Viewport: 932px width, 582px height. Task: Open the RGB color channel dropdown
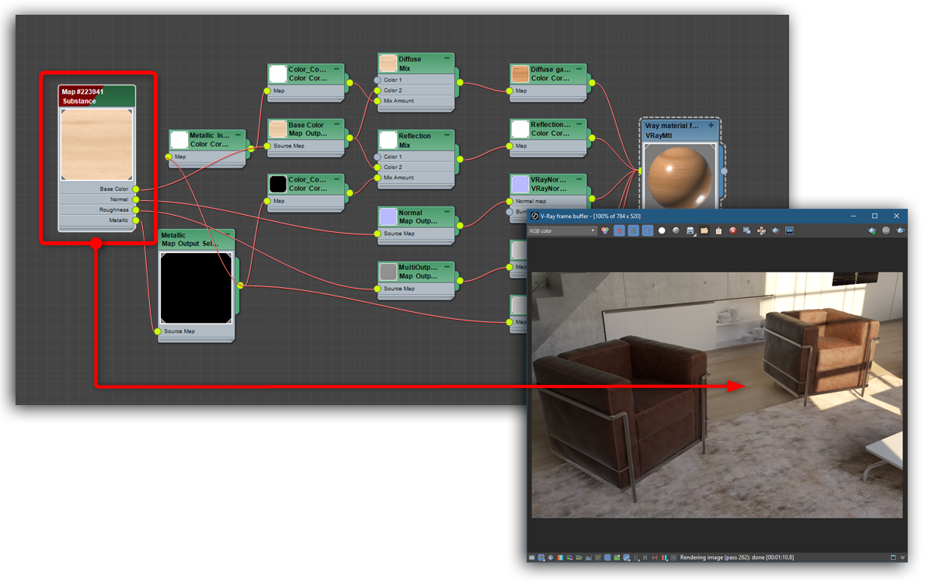(x=562, y=230)
